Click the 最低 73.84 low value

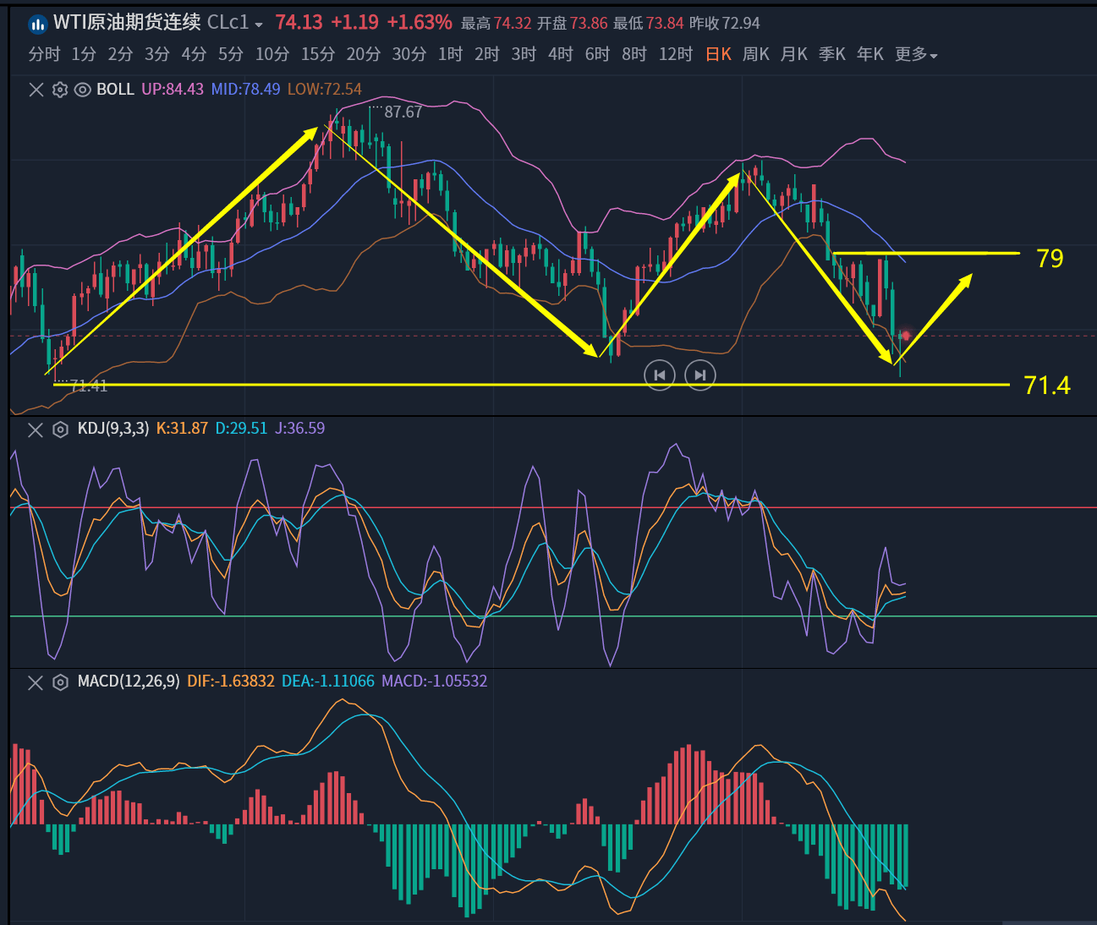[648, 24]
